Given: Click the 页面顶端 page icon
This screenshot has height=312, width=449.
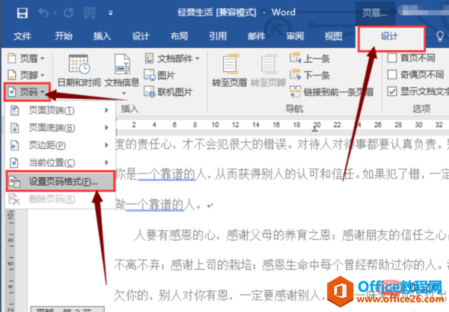Looking at the screenshot, I should coord(15,111).
